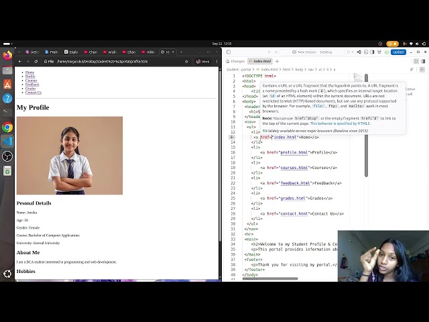Expand the browser tab search dropdown
The width and height of the screenshot is (429, 322).
coord(19,52)
